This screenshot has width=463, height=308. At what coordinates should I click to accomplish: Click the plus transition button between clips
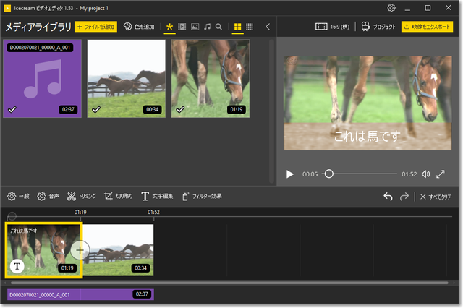point(80,250)
